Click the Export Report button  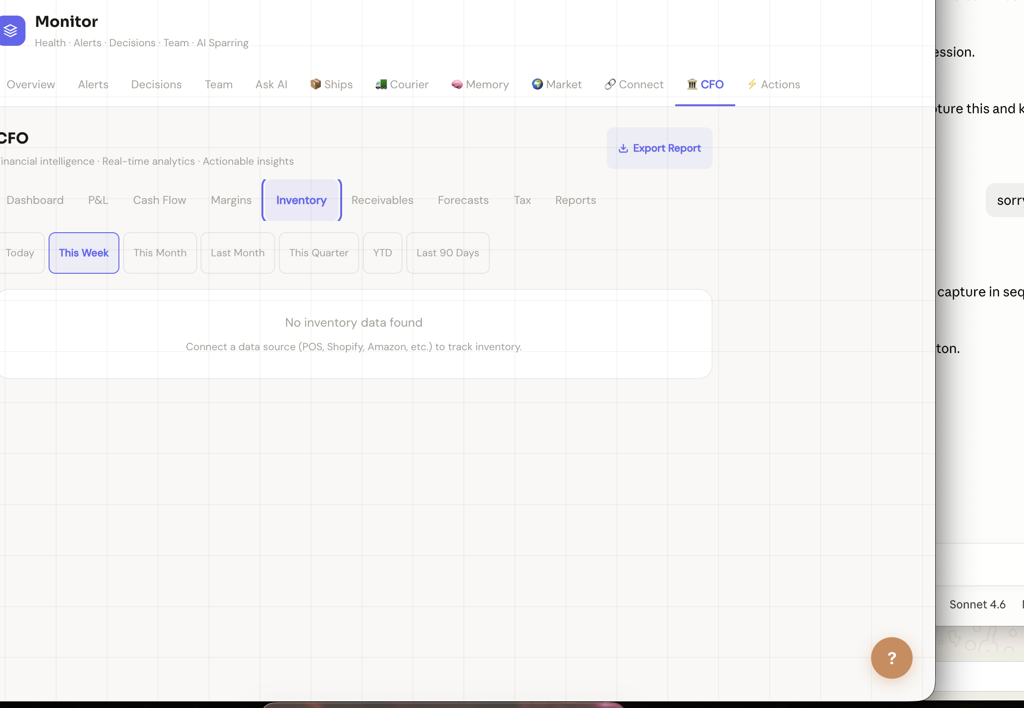coord(659,148)
